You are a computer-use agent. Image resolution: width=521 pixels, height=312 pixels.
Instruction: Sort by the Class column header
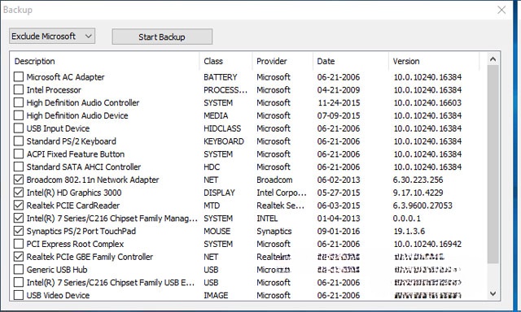(213, 61)
